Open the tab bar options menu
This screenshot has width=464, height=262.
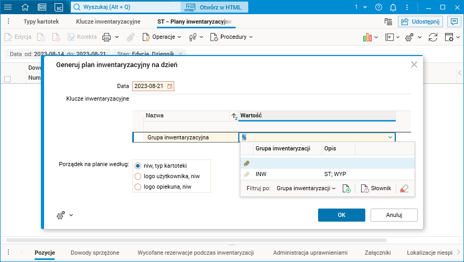(8, 21)
